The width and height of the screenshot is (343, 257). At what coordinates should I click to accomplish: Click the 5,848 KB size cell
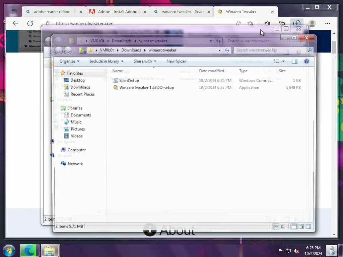[293, 87]
